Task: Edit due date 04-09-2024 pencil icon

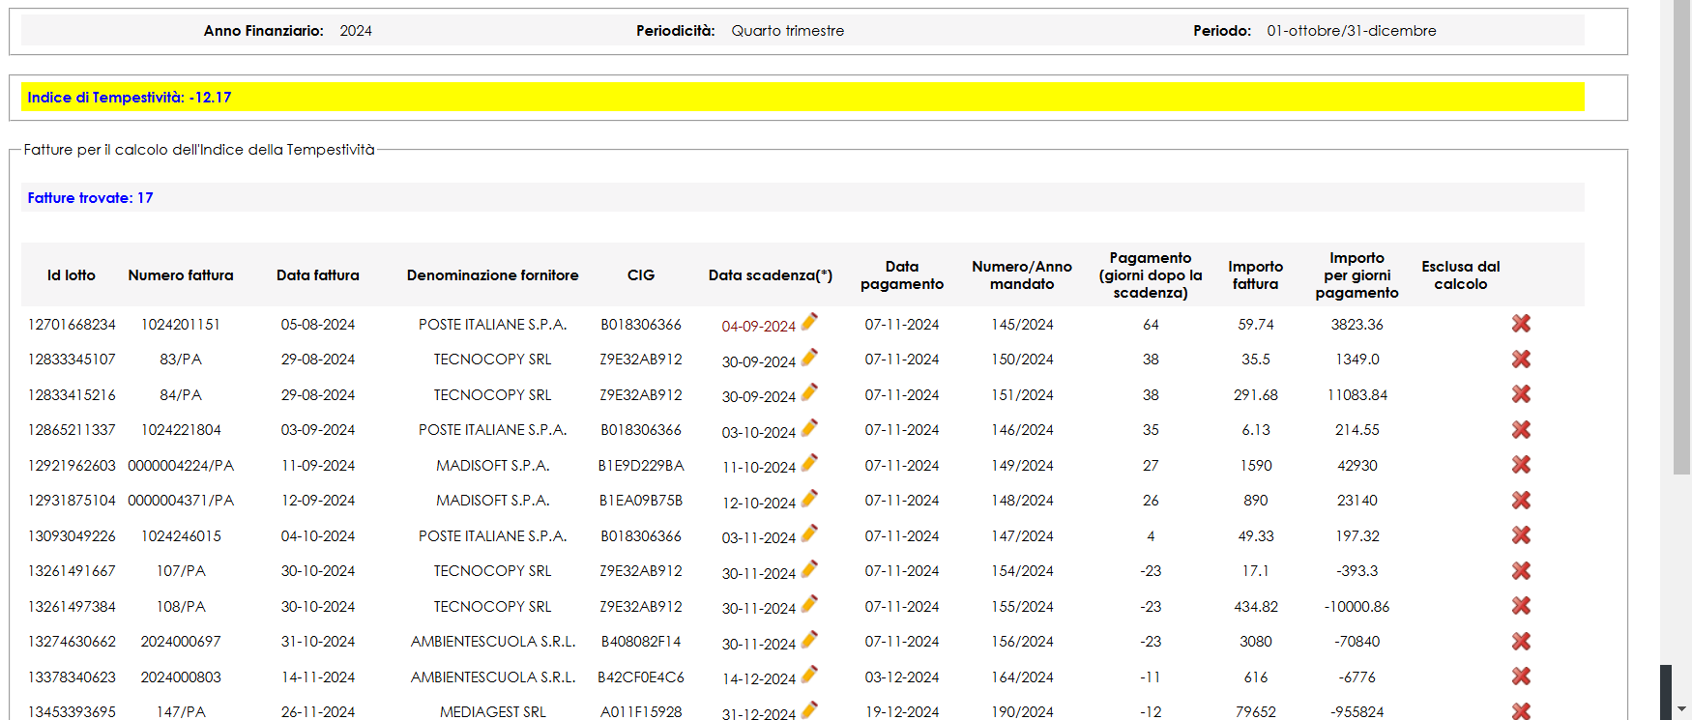Action: coord(809,322)
